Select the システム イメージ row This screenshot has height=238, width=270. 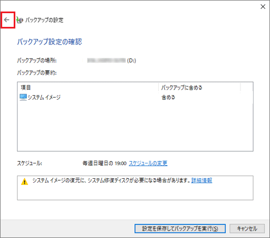click(135, 97)
